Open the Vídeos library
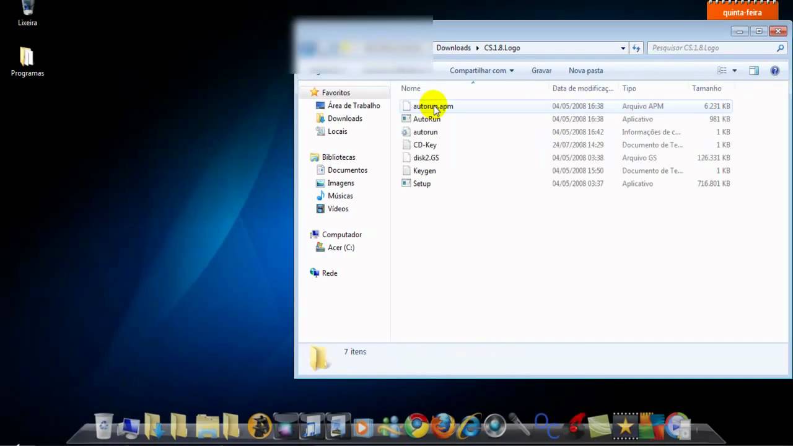 coord(338,209)
